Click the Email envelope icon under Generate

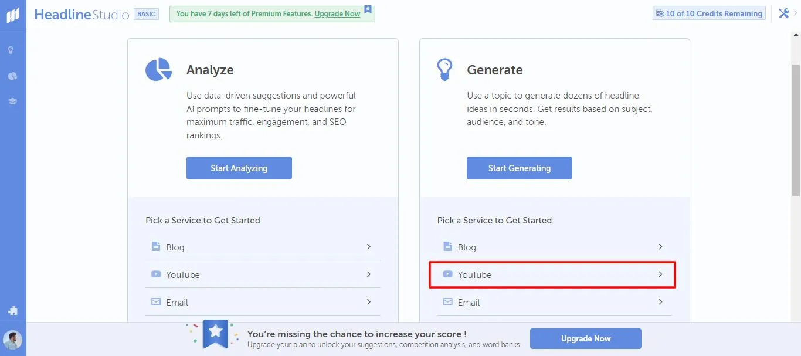[447, 302]
